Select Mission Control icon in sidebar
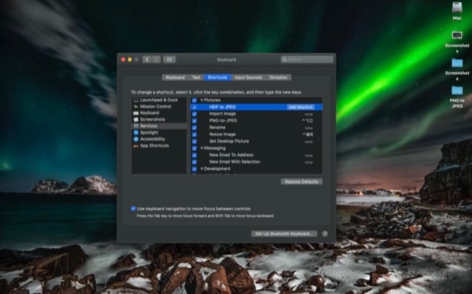The width and height of the screenshot is (472, 294). tap(136, 106)
